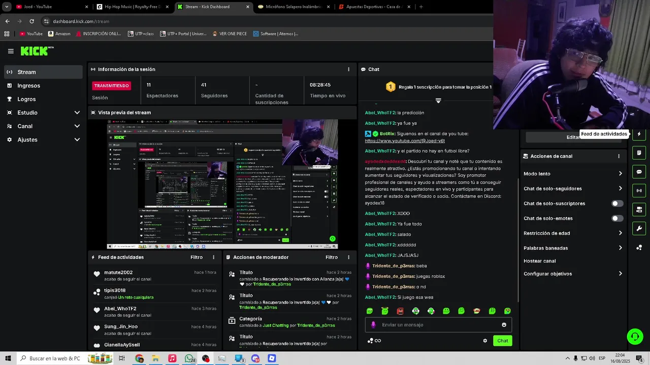Open the Acciones de moderador three-dot menu
The width and height of the screenshot is (650, 365).
pos(348,258)
